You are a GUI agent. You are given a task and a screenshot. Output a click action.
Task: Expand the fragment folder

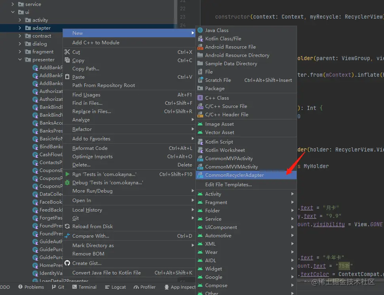coord(20,52)
